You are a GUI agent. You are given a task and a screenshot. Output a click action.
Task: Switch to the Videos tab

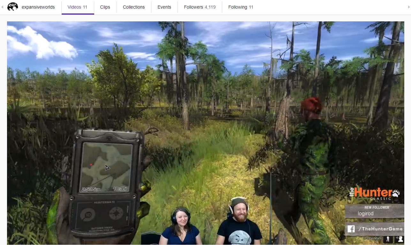click(x=78, y=7)
